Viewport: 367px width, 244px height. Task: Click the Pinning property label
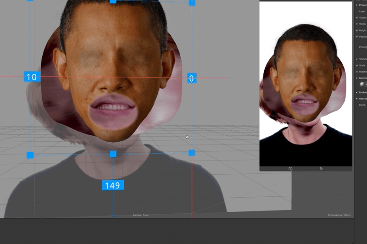(x=363, y=47)
